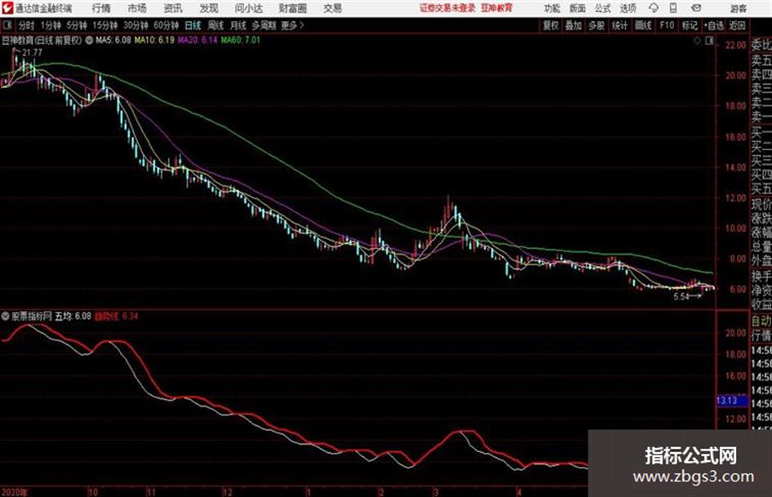Image resolution: width=772 pixels, height=497 pixels.
Task: Open the 多周期 multi-period view
Action: 264,25
